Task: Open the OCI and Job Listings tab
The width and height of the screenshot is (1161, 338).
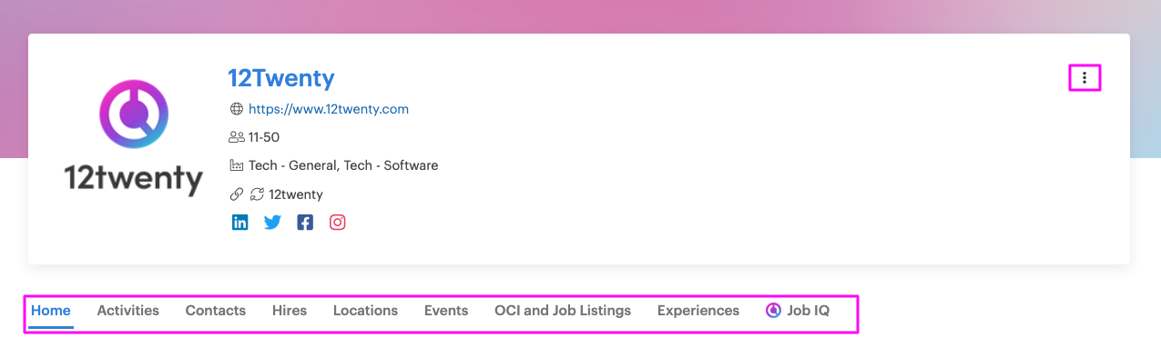Action: (x=563, y=311)
